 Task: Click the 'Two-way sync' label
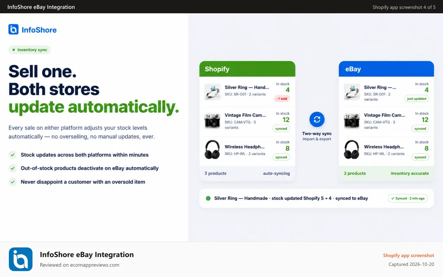(x=317, y=134)
